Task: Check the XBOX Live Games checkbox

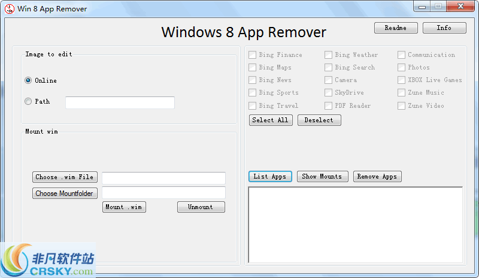Action: click(401, 80)
